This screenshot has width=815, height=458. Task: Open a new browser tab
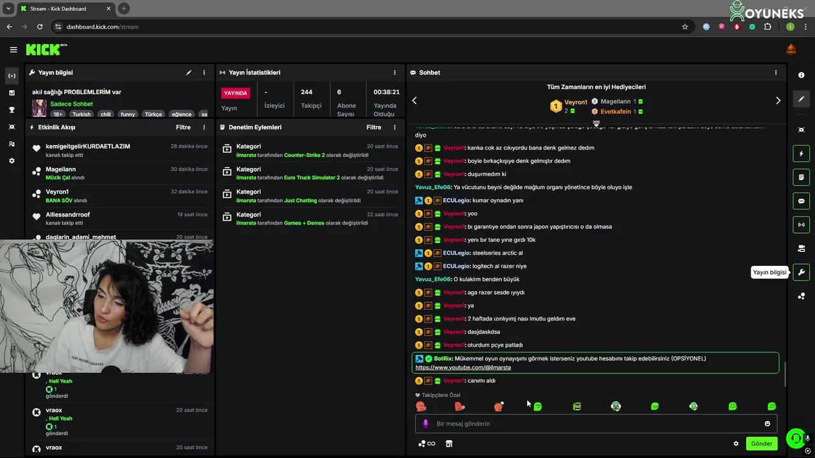(124, 8)
